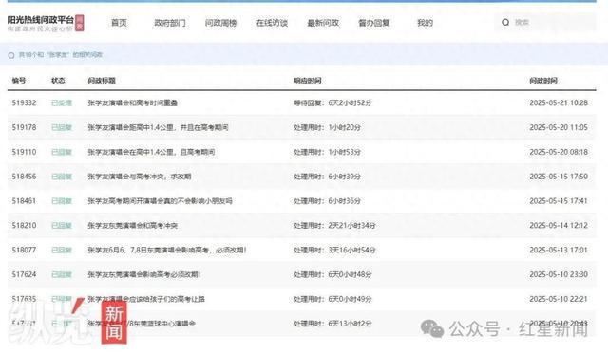Click the search magnifier icon

pyautogui.click(x=505, y=23)
